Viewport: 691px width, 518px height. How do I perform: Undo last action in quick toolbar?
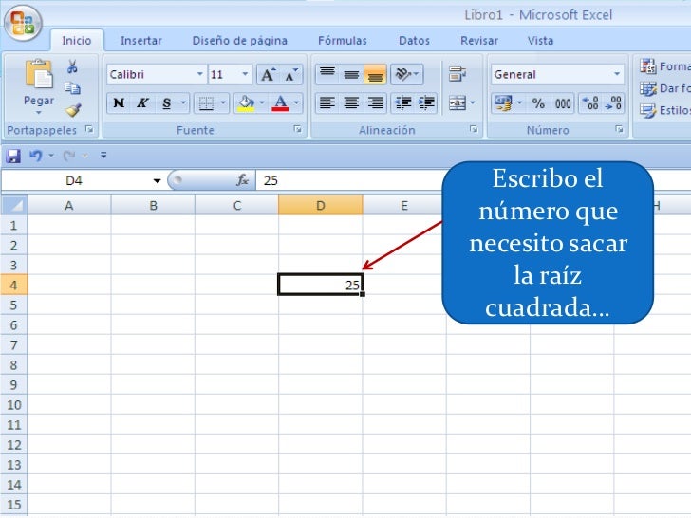tap(35, 156)
